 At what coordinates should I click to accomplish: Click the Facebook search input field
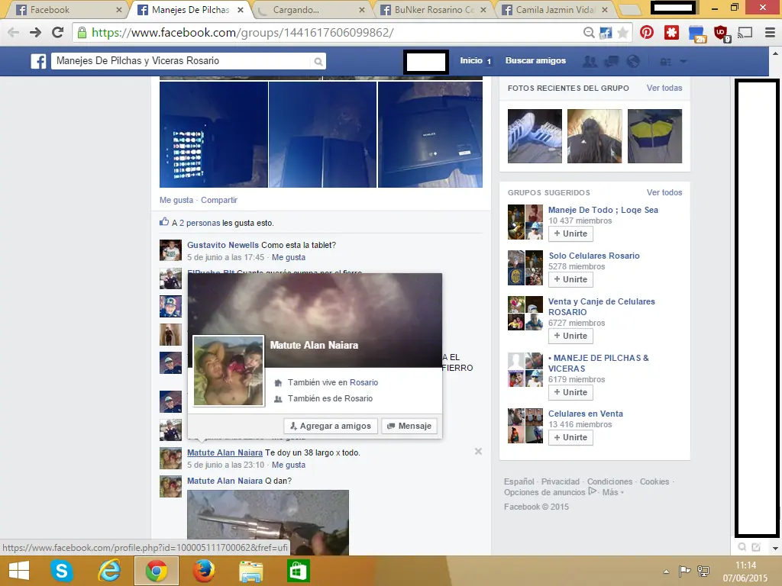pos(182,61)
